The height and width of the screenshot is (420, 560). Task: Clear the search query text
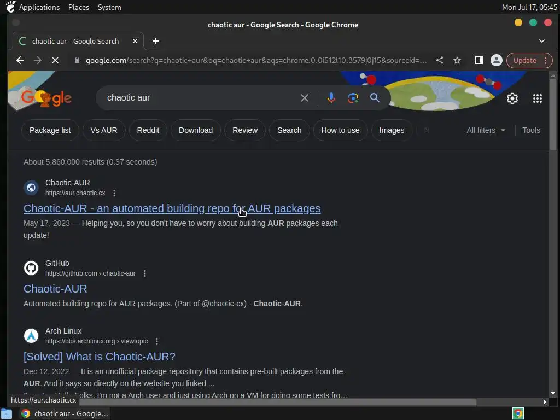pos(304,98)
